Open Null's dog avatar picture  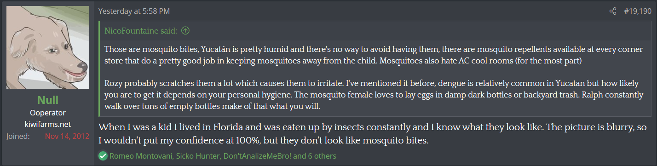tap(48, 47)
